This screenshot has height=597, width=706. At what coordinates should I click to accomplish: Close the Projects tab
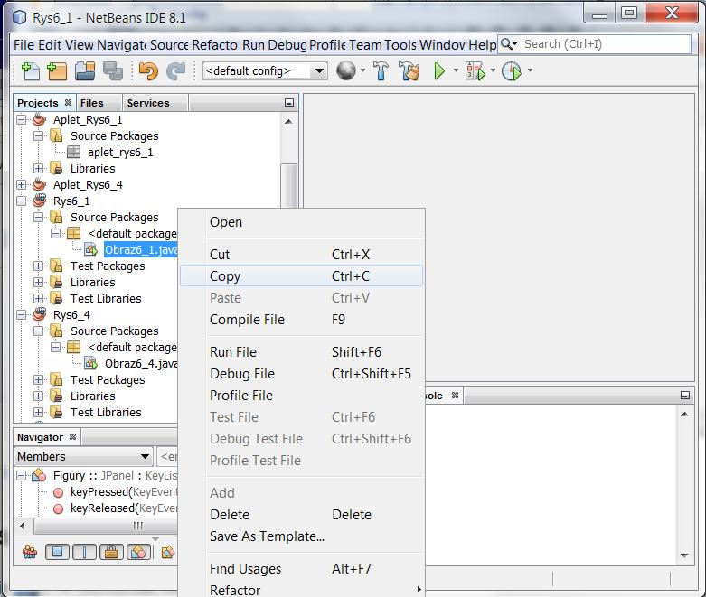pos(68,103)
